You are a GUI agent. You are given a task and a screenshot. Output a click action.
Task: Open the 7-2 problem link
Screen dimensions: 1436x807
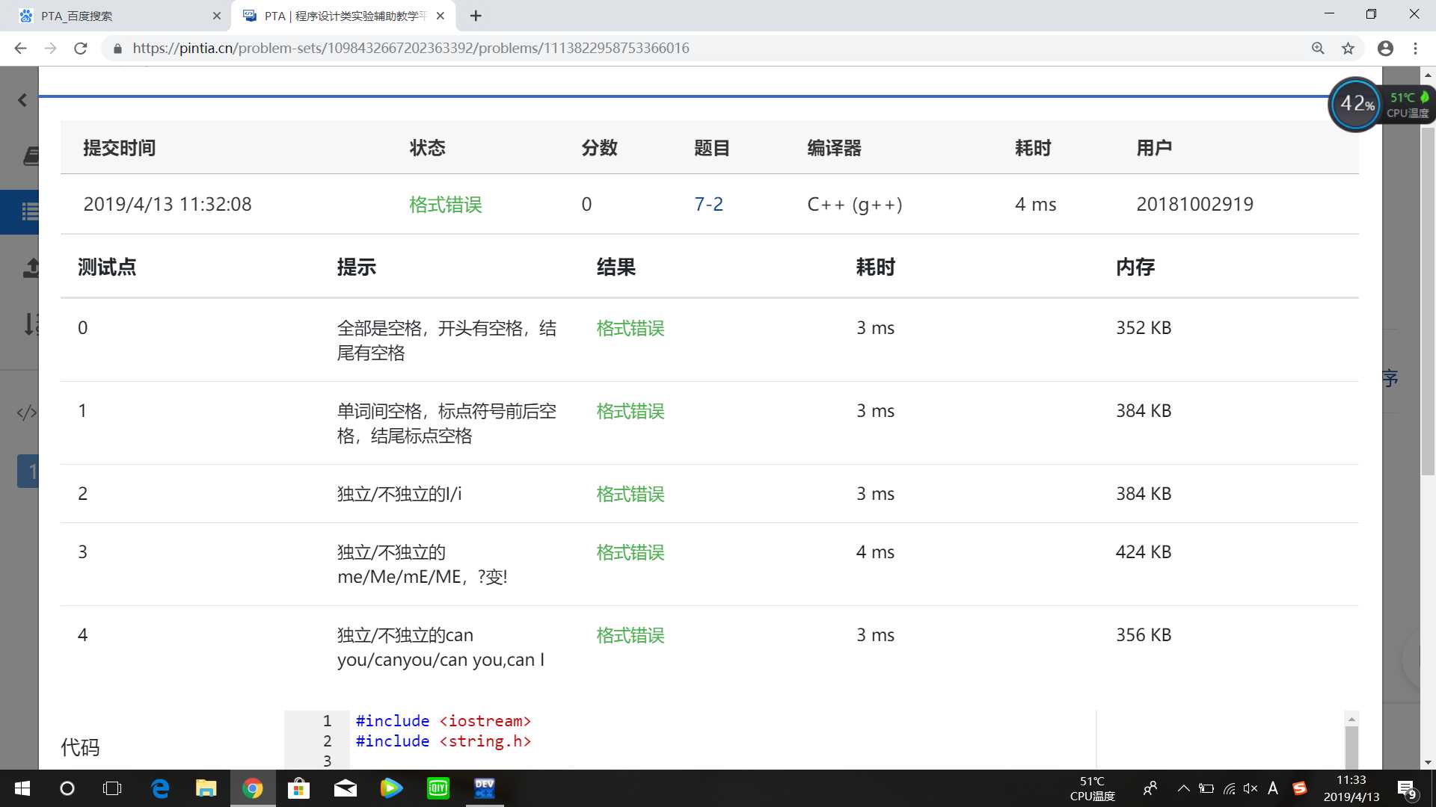tap(708, 204)
